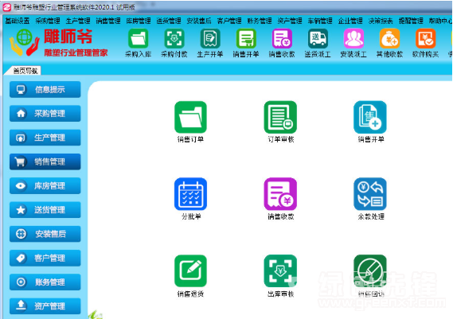Click the 其他收款 money bag toolbar icon
Viewport: 453px width, 319px height.
click(389, 38)
